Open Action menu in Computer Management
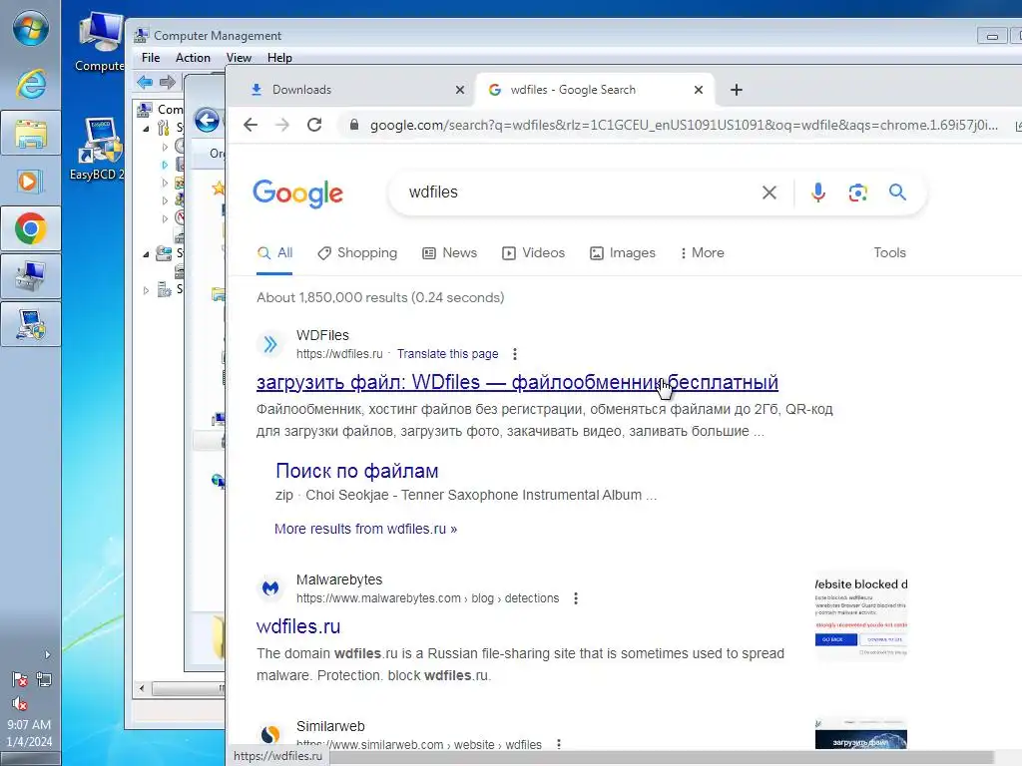Viewport: 1022px width, 766px height. coord(193,57)
